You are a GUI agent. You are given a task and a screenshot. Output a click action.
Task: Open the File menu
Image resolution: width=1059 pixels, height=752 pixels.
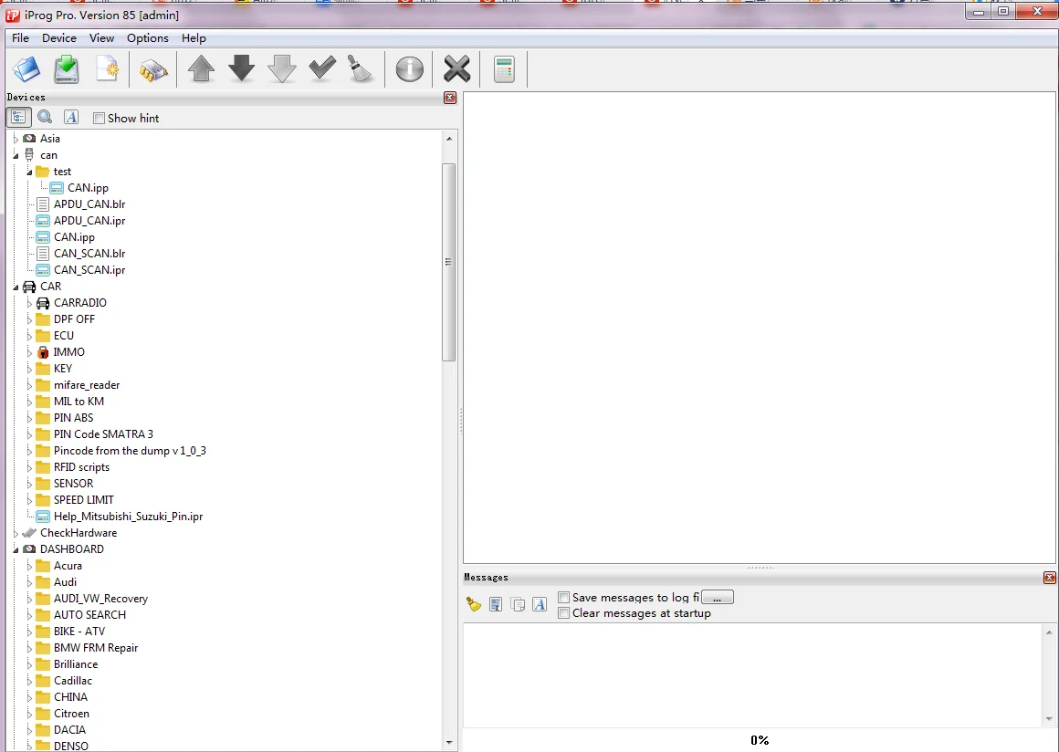20,37
